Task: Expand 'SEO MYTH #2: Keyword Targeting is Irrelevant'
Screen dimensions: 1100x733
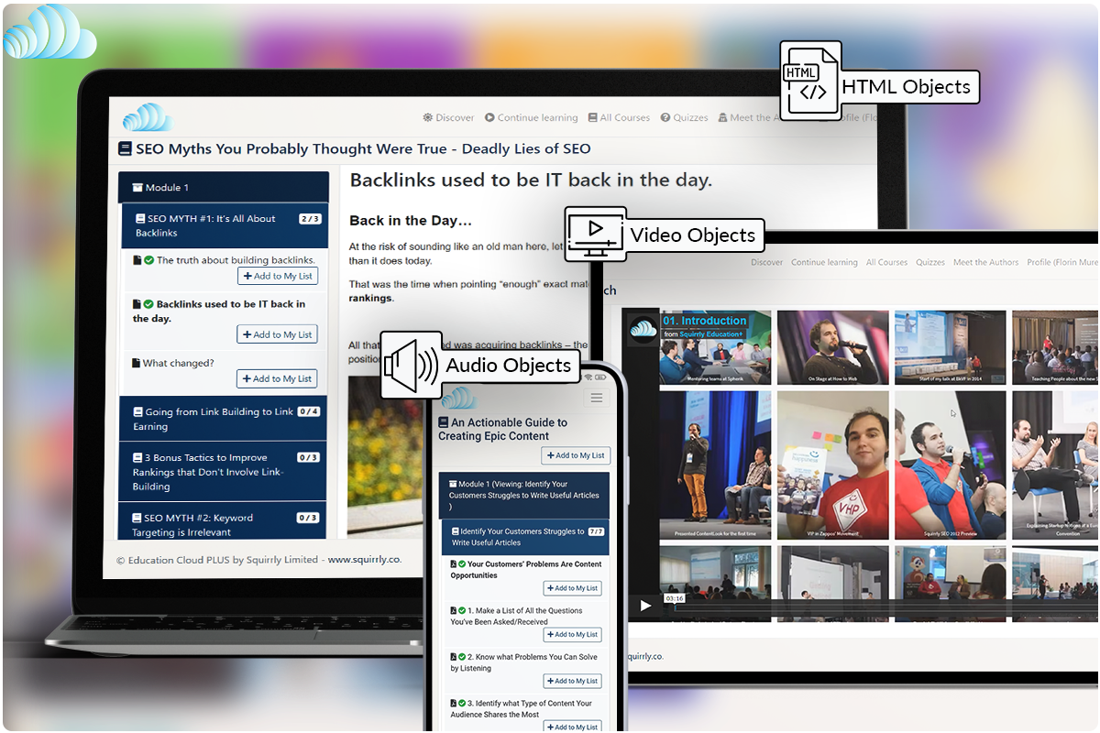Action: [x=223, y=521]
